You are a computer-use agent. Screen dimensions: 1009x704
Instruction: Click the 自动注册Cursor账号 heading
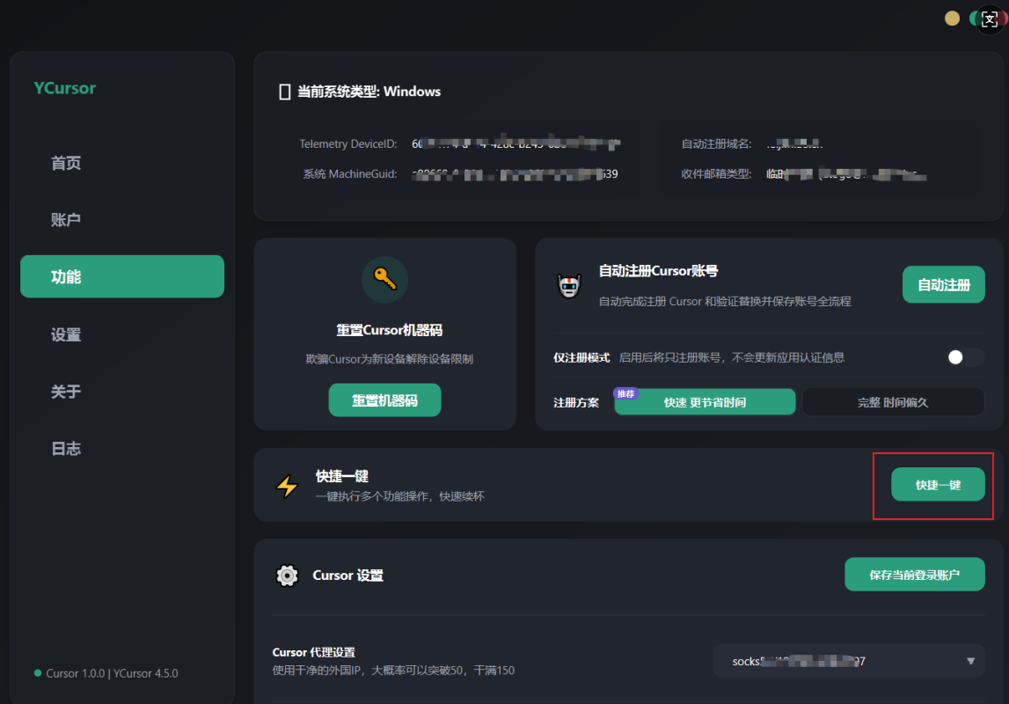click(658, 271)
